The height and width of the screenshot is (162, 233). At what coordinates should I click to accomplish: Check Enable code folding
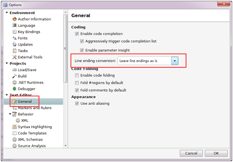77,75
